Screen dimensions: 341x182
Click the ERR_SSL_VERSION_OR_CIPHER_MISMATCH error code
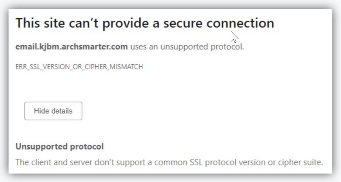(79, 67)
